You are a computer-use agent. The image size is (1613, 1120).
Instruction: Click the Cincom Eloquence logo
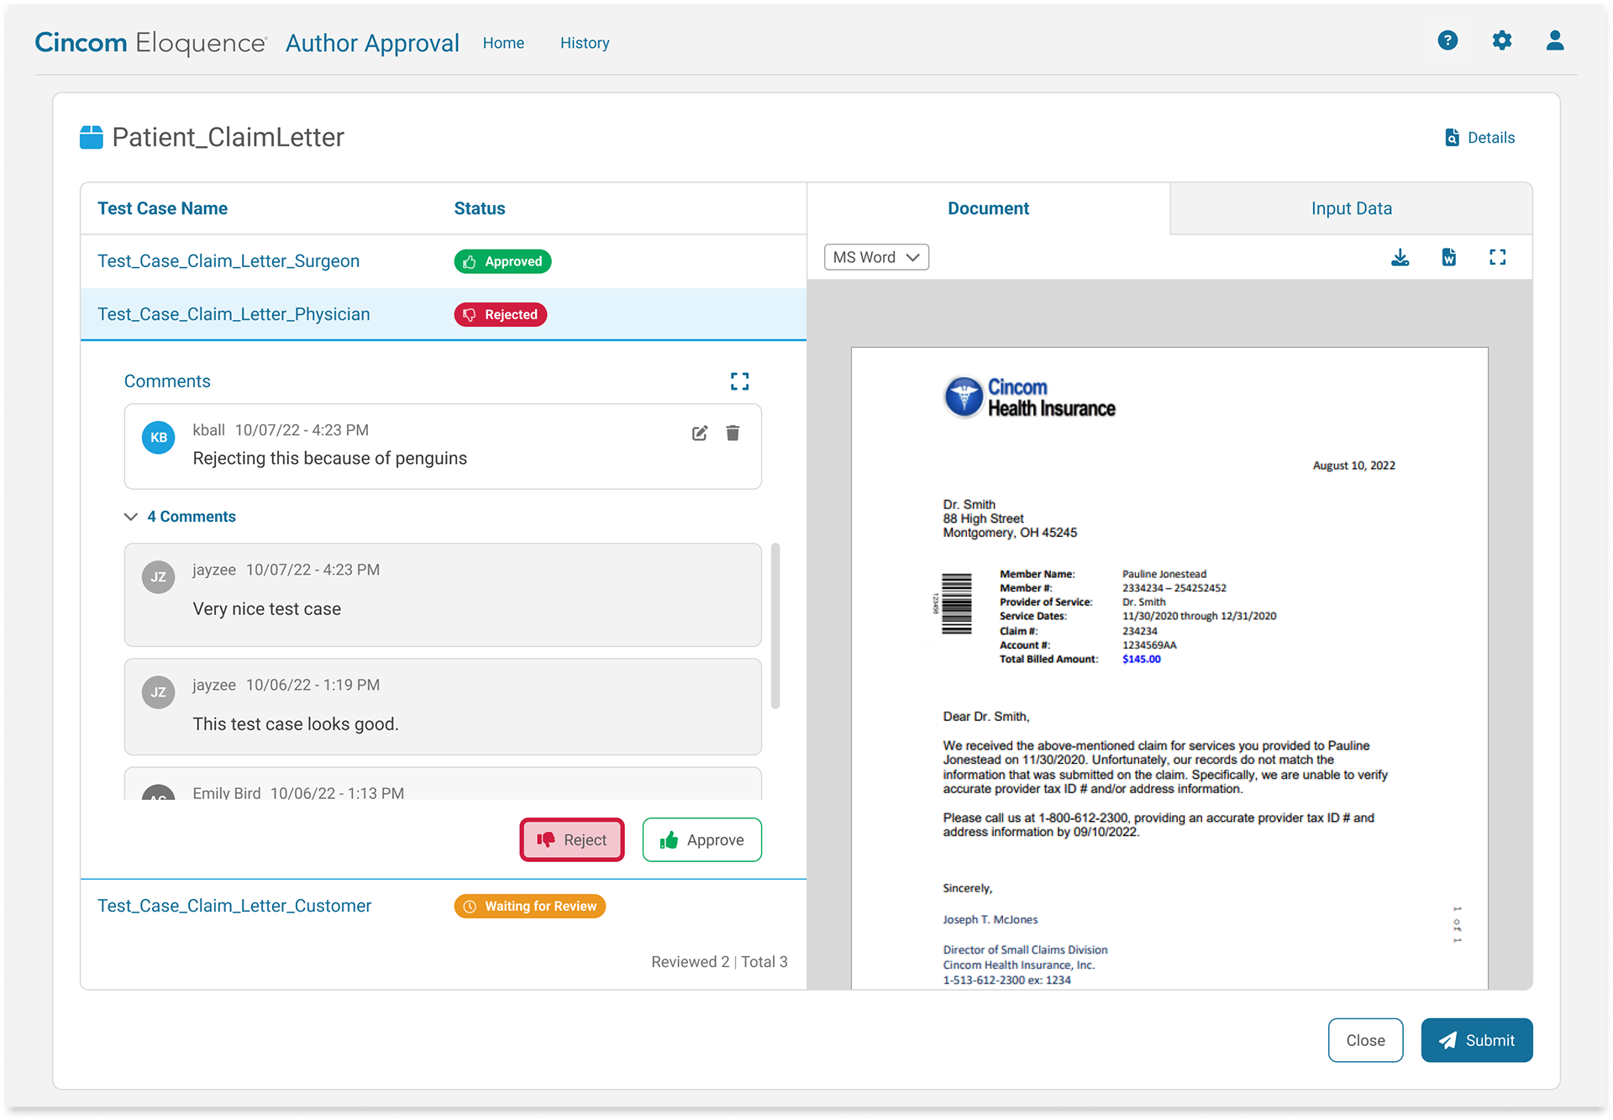150,43
